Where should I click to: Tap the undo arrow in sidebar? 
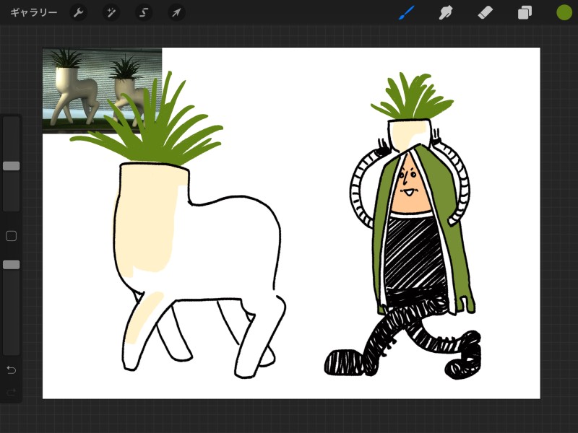[x=12, y=370]
